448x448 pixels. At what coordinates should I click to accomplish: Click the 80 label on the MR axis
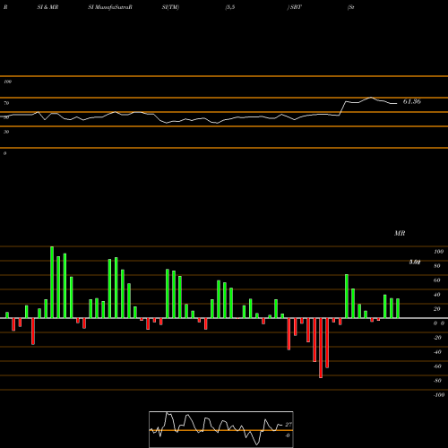pos(437,266)
